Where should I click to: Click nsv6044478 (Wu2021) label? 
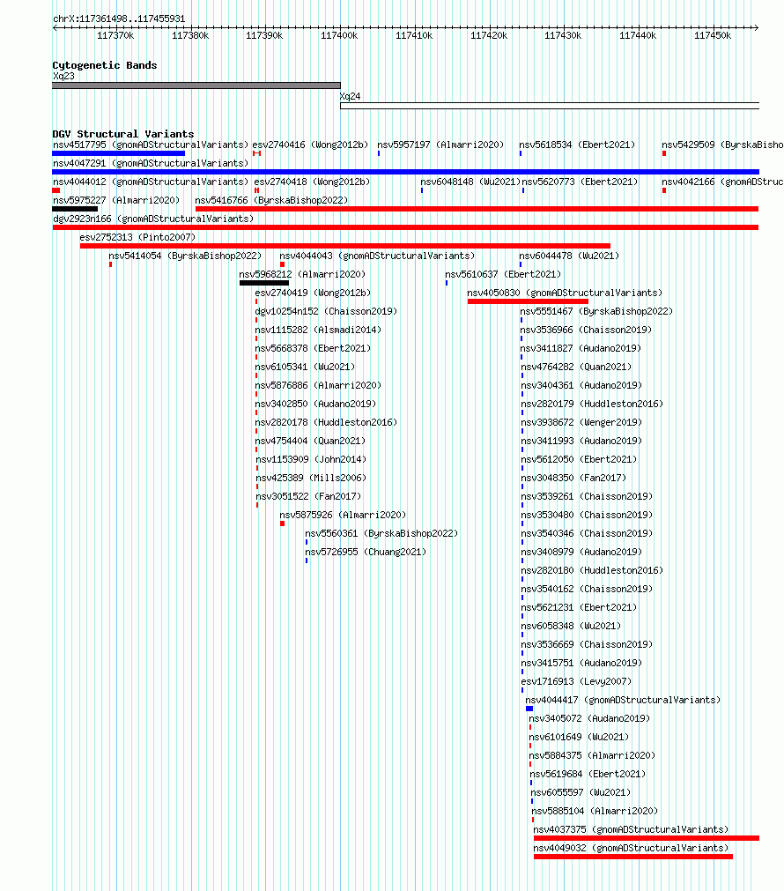[x=569, y=256]
